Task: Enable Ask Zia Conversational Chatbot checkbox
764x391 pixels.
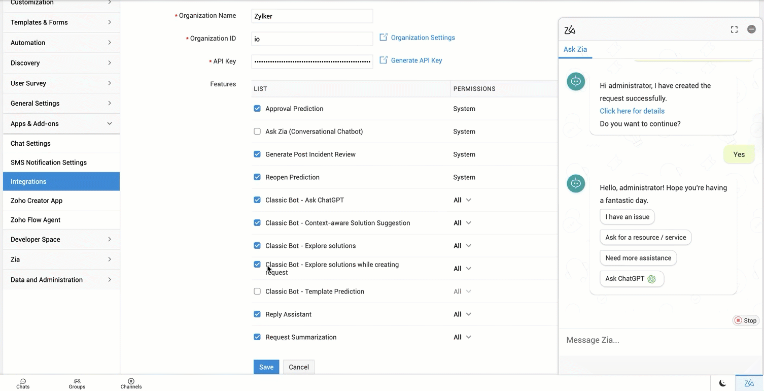Action: click(x=257, y=132)
